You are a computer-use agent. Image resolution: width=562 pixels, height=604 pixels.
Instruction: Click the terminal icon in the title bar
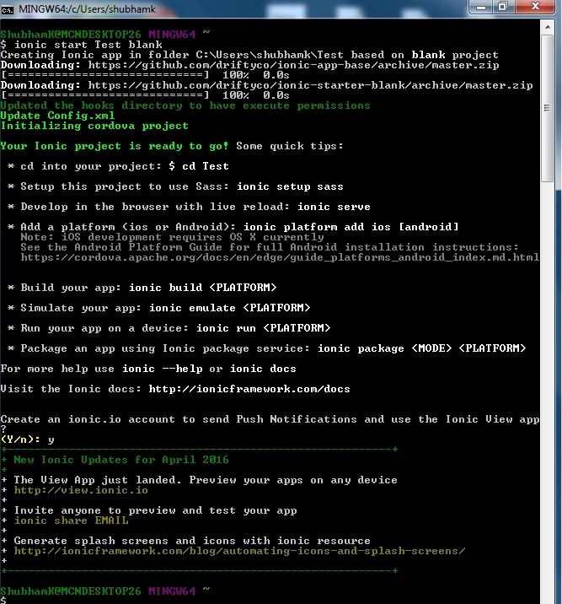coord(8,9)
